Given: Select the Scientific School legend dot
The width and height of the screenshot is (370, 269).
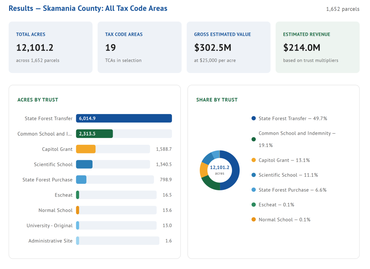Looking at the screenshot, I should (x=253, y=175).
